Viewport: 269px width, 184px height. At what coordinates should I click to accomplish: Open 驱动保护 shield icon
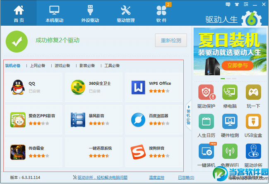point(207,92)
